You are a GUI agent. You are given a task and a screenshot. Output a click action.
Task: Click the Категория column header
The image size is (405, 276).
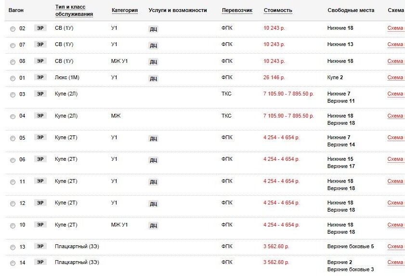tap(124, 10)
